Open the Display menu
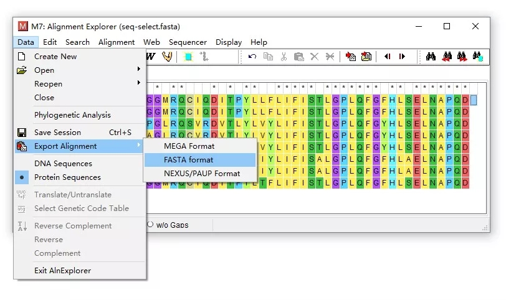Screen dimensions: 506x300 point(229,42)
